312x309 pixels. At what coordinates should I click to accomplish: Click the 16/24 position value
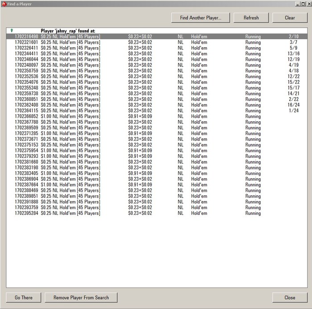click(293, 105)
